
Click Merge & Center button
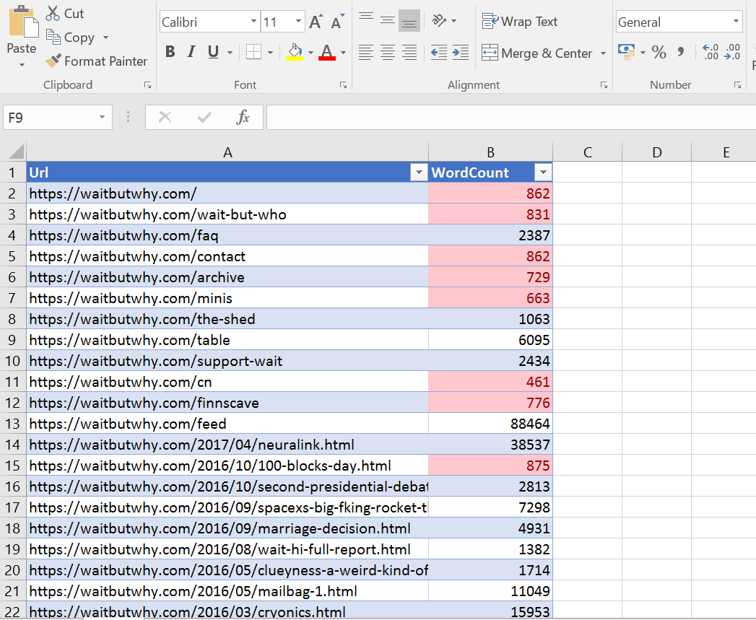(537, 53)
